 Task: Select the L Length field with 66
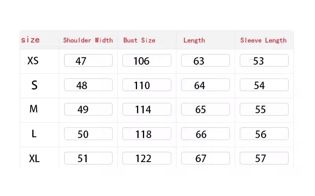(205, 134)
